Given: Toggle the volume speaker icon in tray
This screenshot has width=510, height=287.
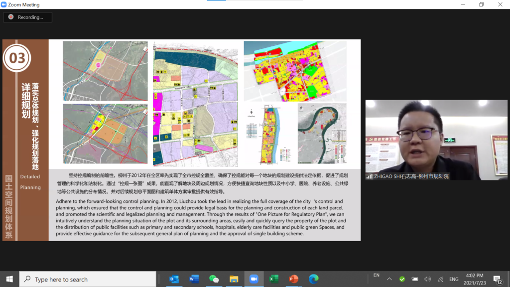Looking at the screenshot, I should (x=427, y=279).
